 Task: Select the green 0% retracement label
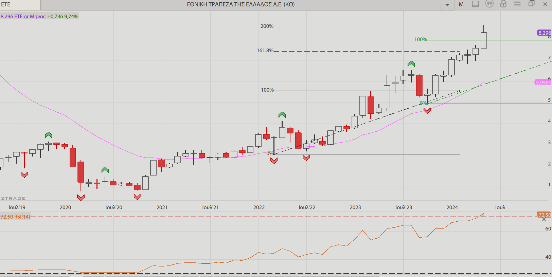pos(423,103)
